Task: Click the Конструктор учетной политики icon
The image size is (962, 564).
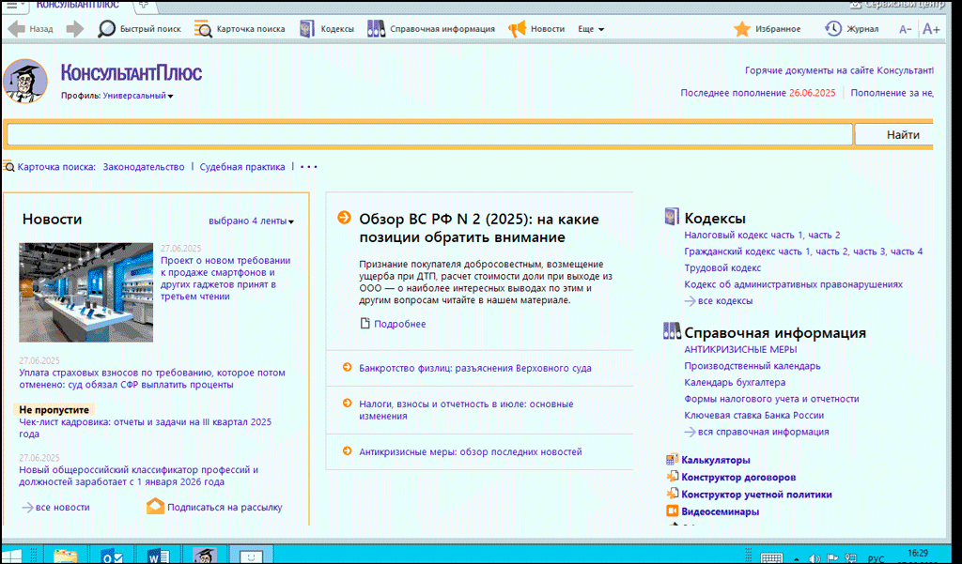Action: pyautogui.click(x=672, y=495)
